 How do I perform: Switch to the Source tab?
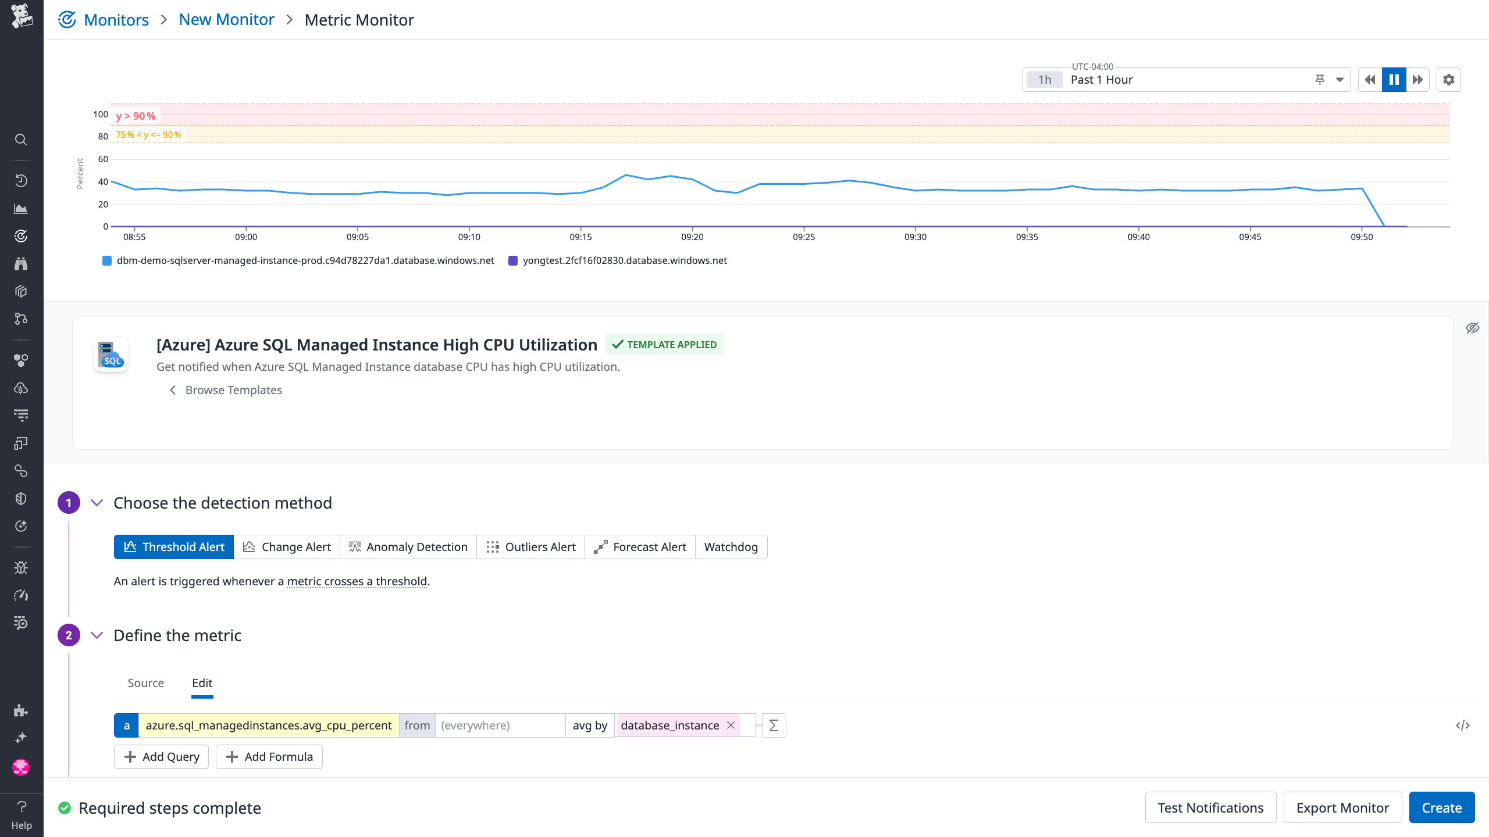(x=145, y=682)
